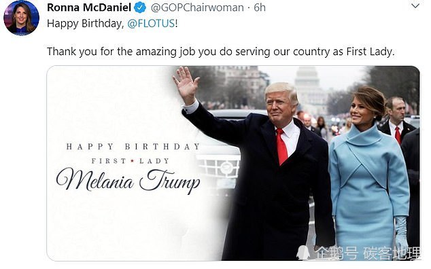Click the Capitol dome in the background
The width and height of the screenshot is (431, 269).
point(307,77)
